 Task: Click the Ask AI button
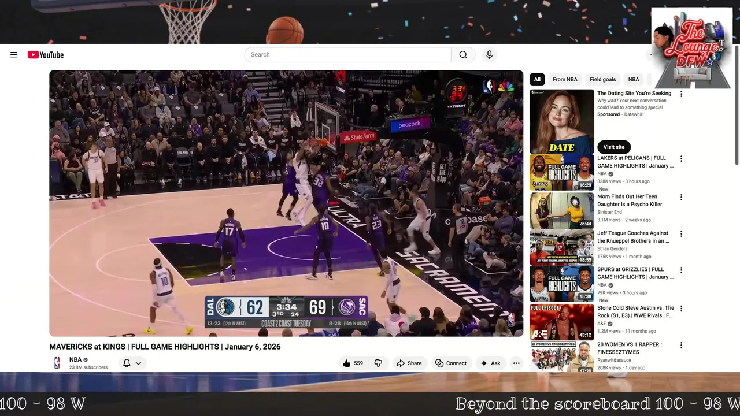coord(490,363)
